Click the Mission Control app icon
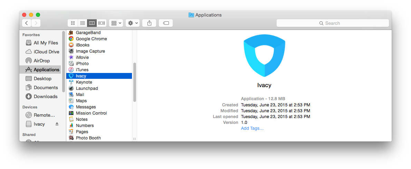 click(71, 113)
